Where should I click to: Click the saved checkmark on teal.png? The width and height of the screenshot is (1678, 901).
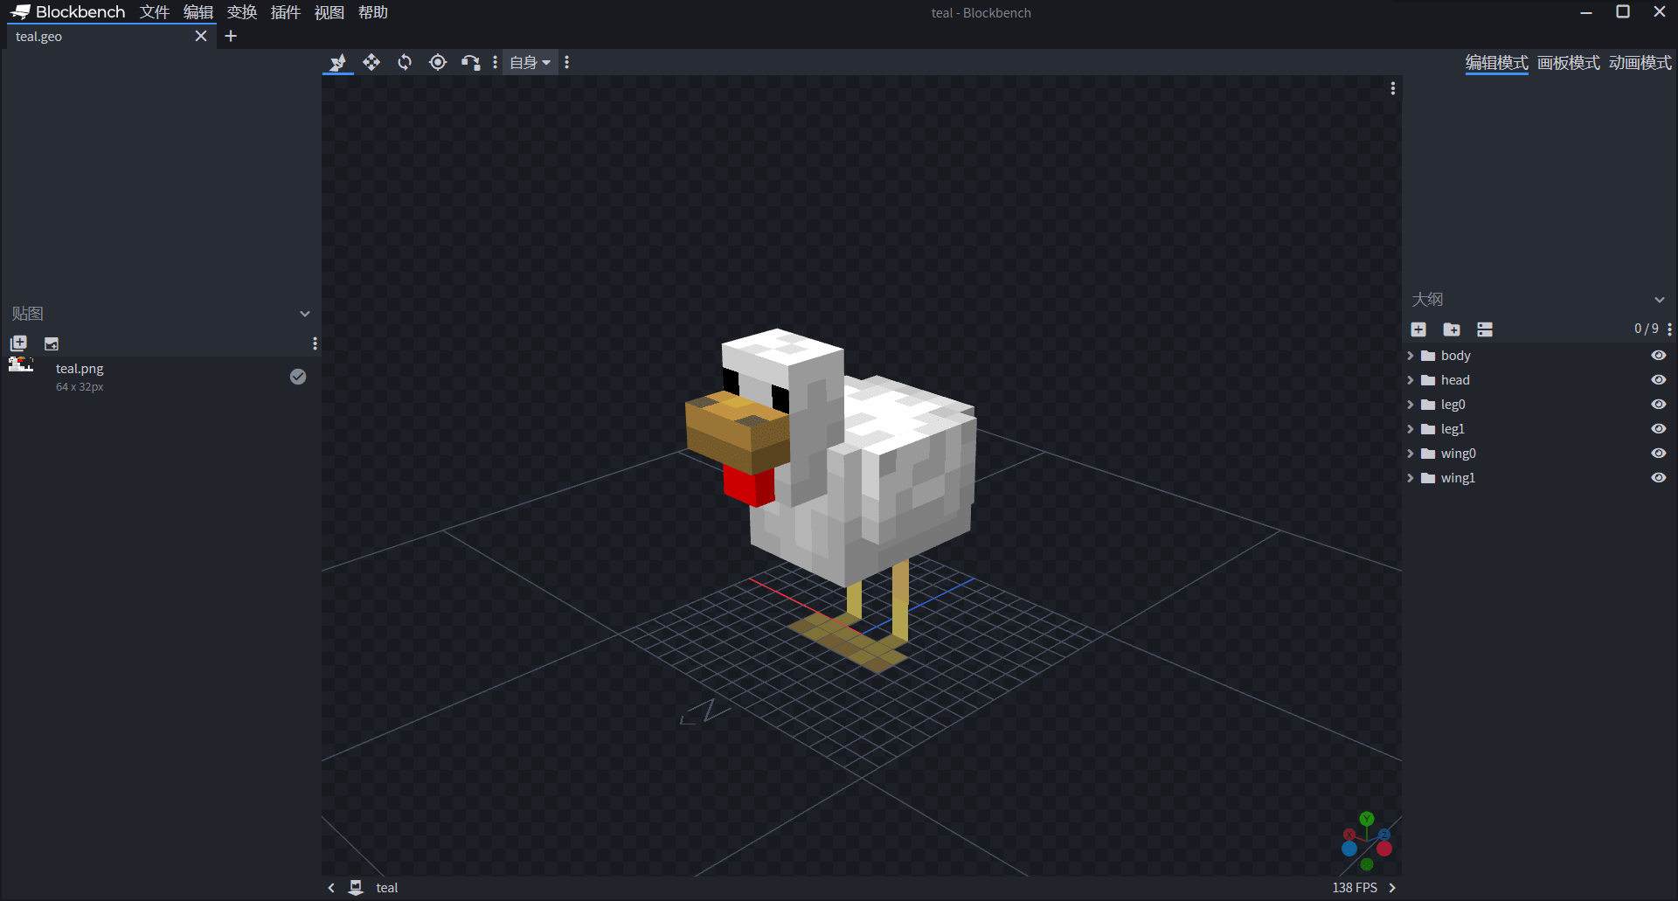[298, 377]
